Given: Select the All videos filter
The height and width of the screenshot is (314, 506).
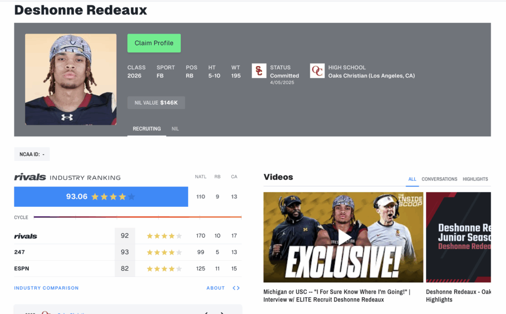Looking at the screenshot, I should (412, 179).
